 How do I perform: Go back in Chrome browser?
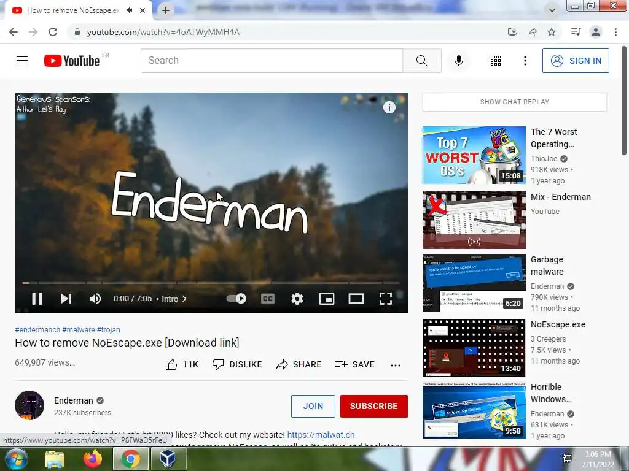tap(14, 32)
